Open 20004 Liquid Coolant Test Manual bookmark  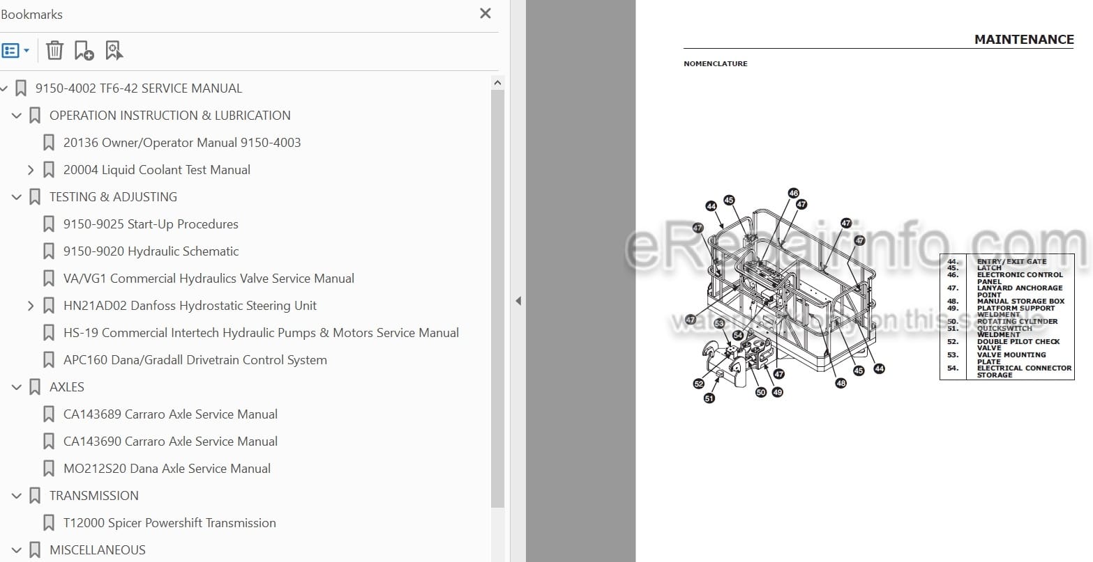[157, 170]
